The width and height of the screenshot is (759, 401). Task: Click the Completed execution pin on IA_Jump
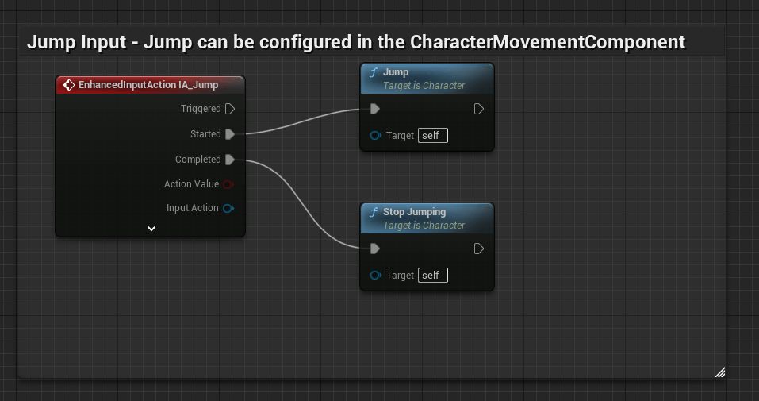(x=230, y=159)
